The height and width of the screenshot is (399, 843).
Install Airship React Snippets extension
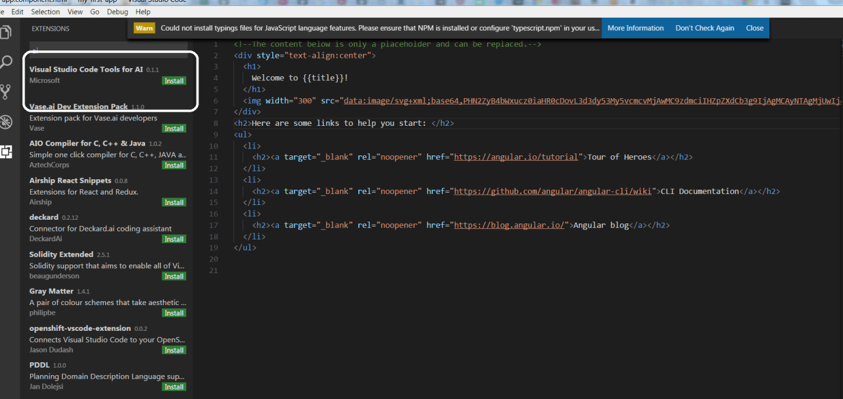[x=174, y=203]
